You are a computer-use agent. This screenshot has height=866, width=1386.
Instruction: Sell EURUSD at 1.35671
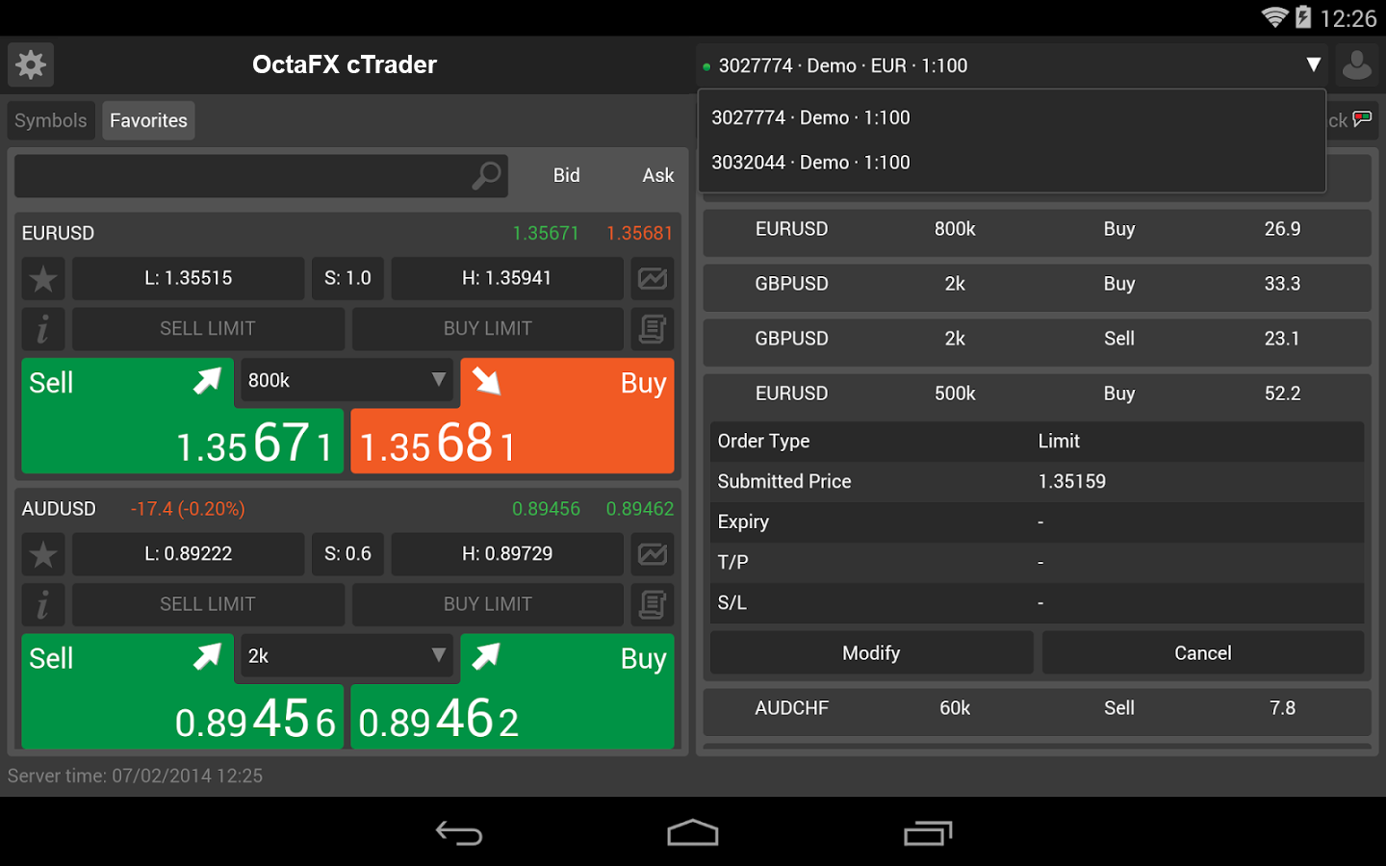coord(182,416)
